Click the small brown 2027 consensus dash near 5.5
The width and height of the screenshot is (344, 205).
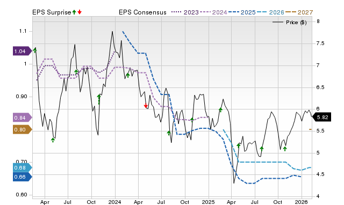tap(310, 129)
